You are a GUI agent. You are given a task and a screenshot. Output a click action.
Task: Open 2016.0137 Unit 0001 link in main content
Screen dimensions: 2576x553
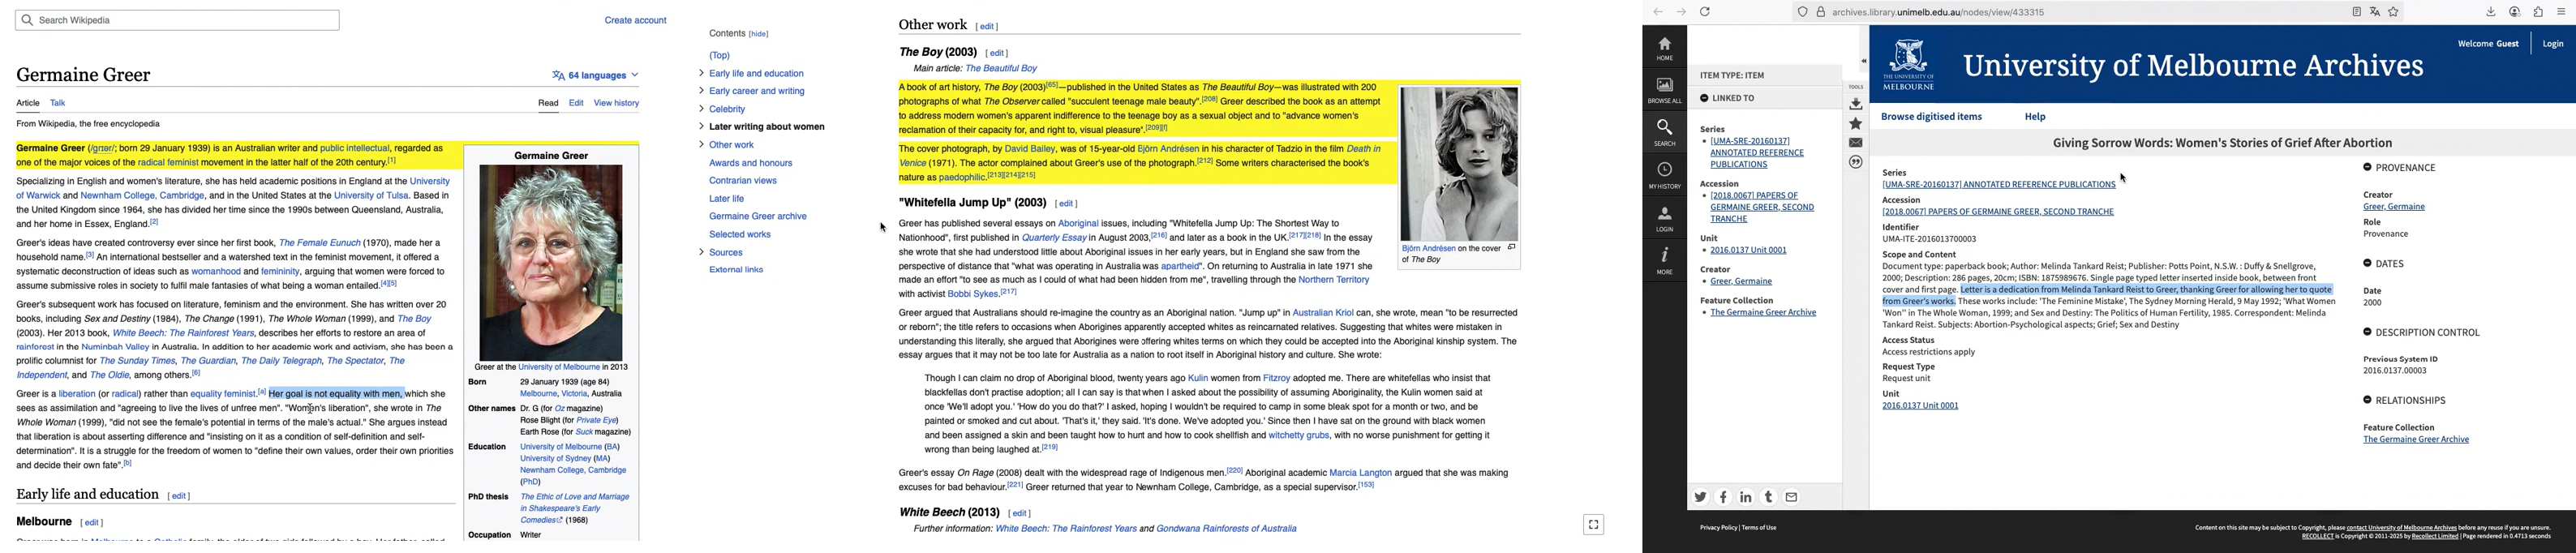pyautogui.click(x=1920, y=406)
